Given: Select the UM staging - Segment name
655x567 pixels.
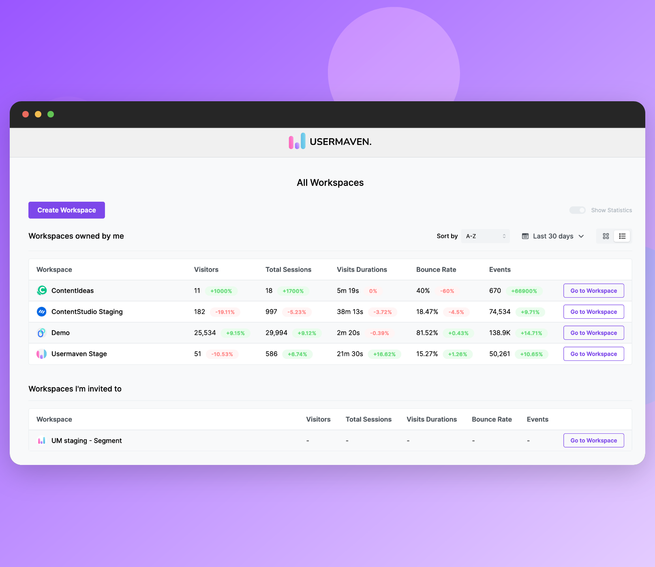Looking at the screenshot, I should click(x=86, y=440).
